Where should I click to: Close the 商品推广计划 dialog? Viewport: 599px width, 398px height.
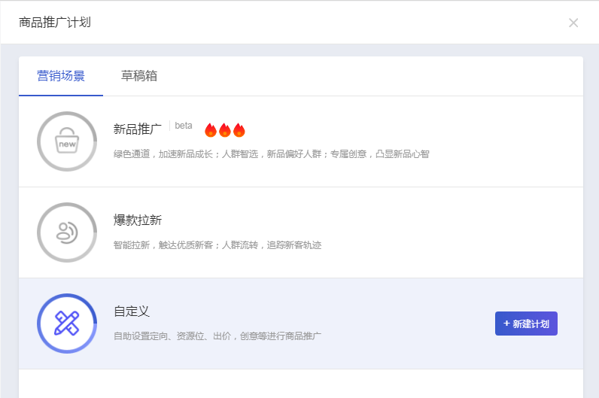tap(573, 23)
